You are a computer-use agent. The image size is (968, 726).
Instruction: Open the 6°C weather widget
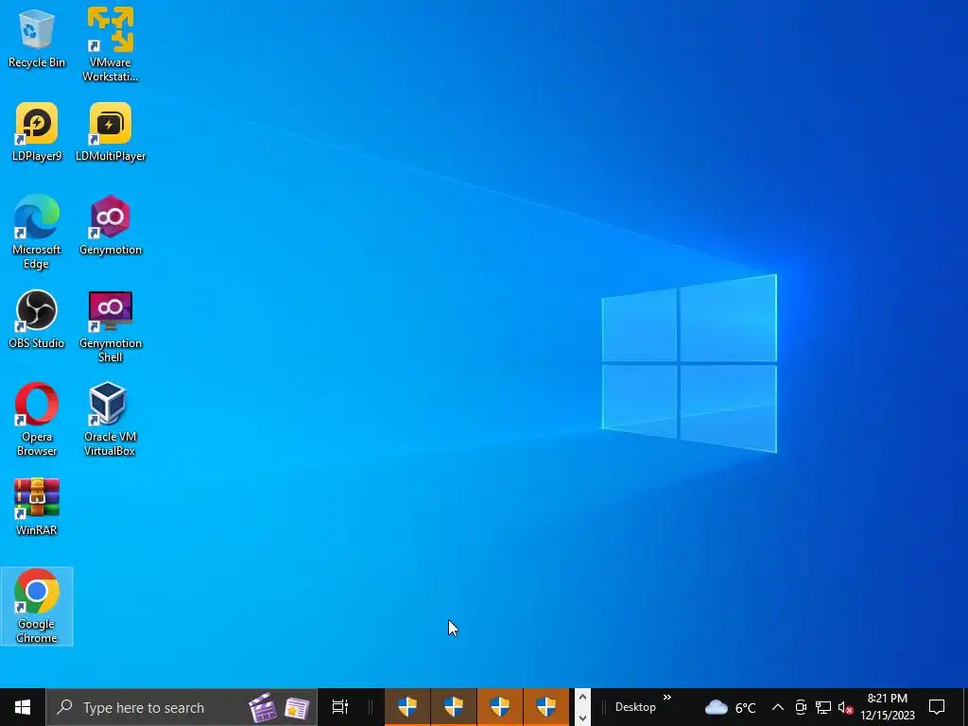tap(731, 707)
